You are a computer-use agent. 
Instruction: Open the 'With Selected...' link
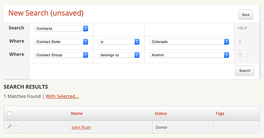pos(62,96)
